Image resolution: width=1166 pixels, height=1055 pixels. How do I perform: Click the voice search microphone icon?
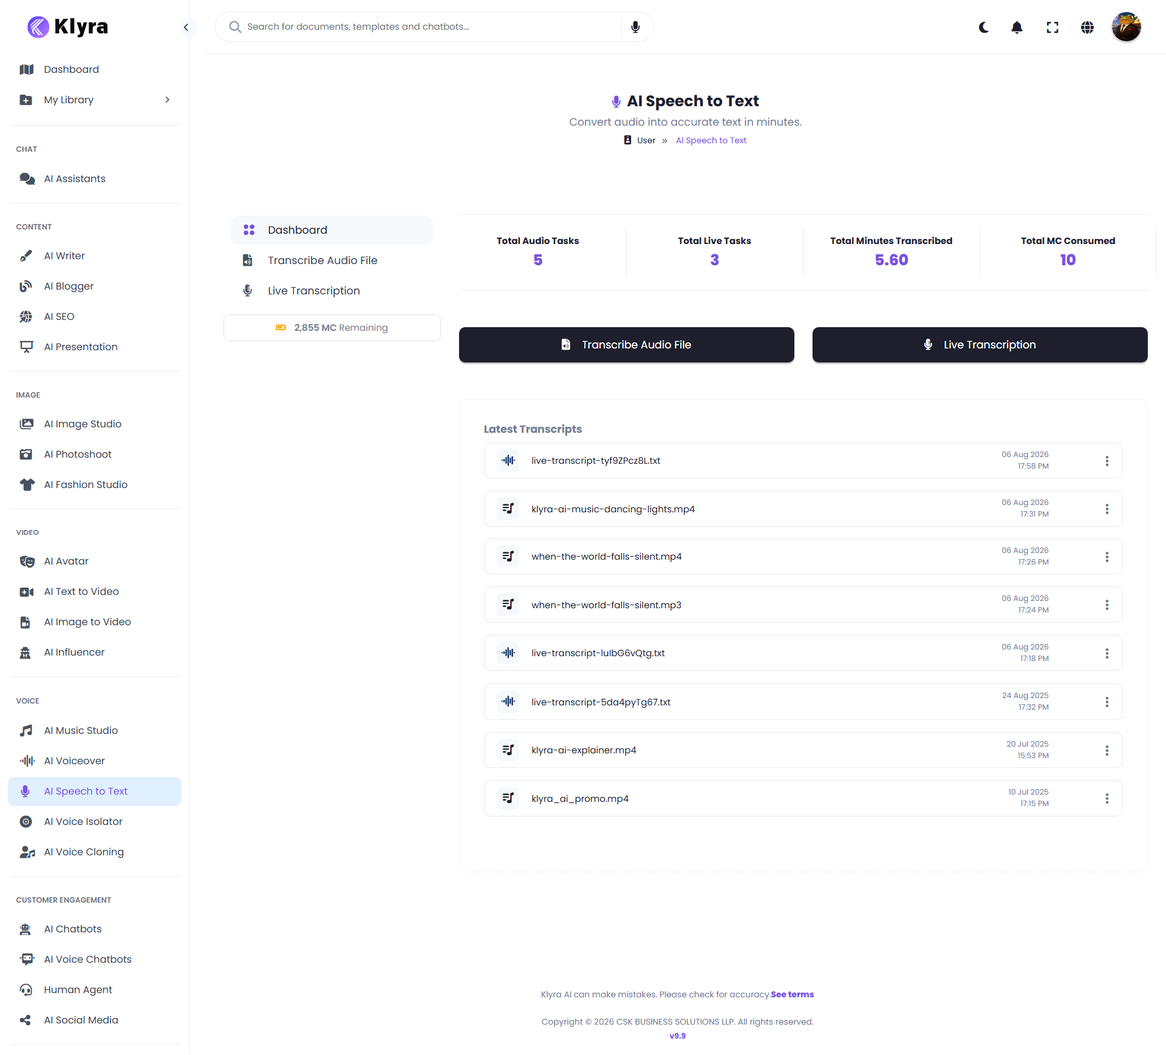pos(635,27)
